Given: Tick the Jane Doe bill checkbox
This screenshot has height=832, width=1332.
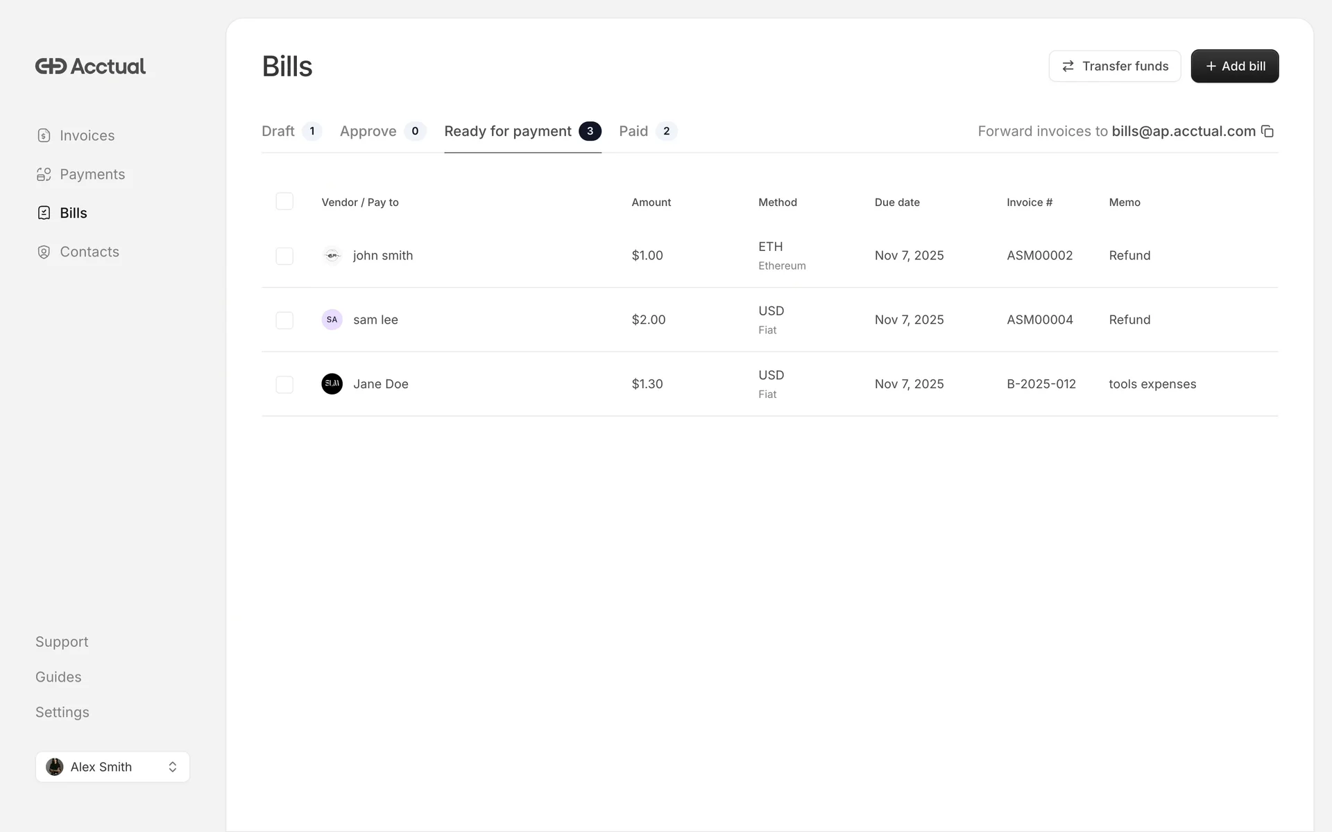Looking at the screenshot, I should pos(284,385).
